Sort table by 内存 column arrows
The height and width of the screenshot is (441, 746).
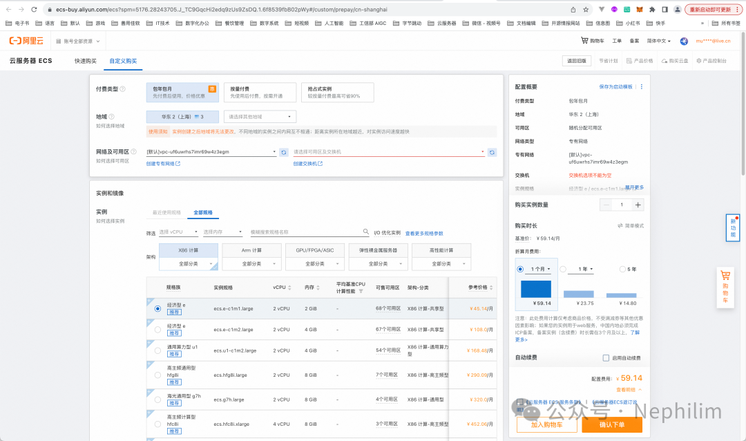tap(318, 288)
